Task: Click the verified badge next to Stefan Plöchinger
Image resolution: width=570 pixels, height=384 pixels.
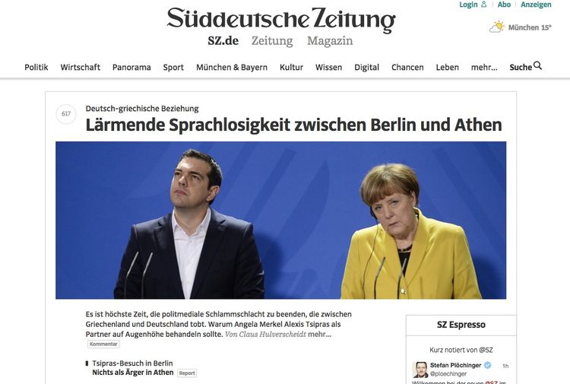Action: pyautogui.click(x=487, y=365)
